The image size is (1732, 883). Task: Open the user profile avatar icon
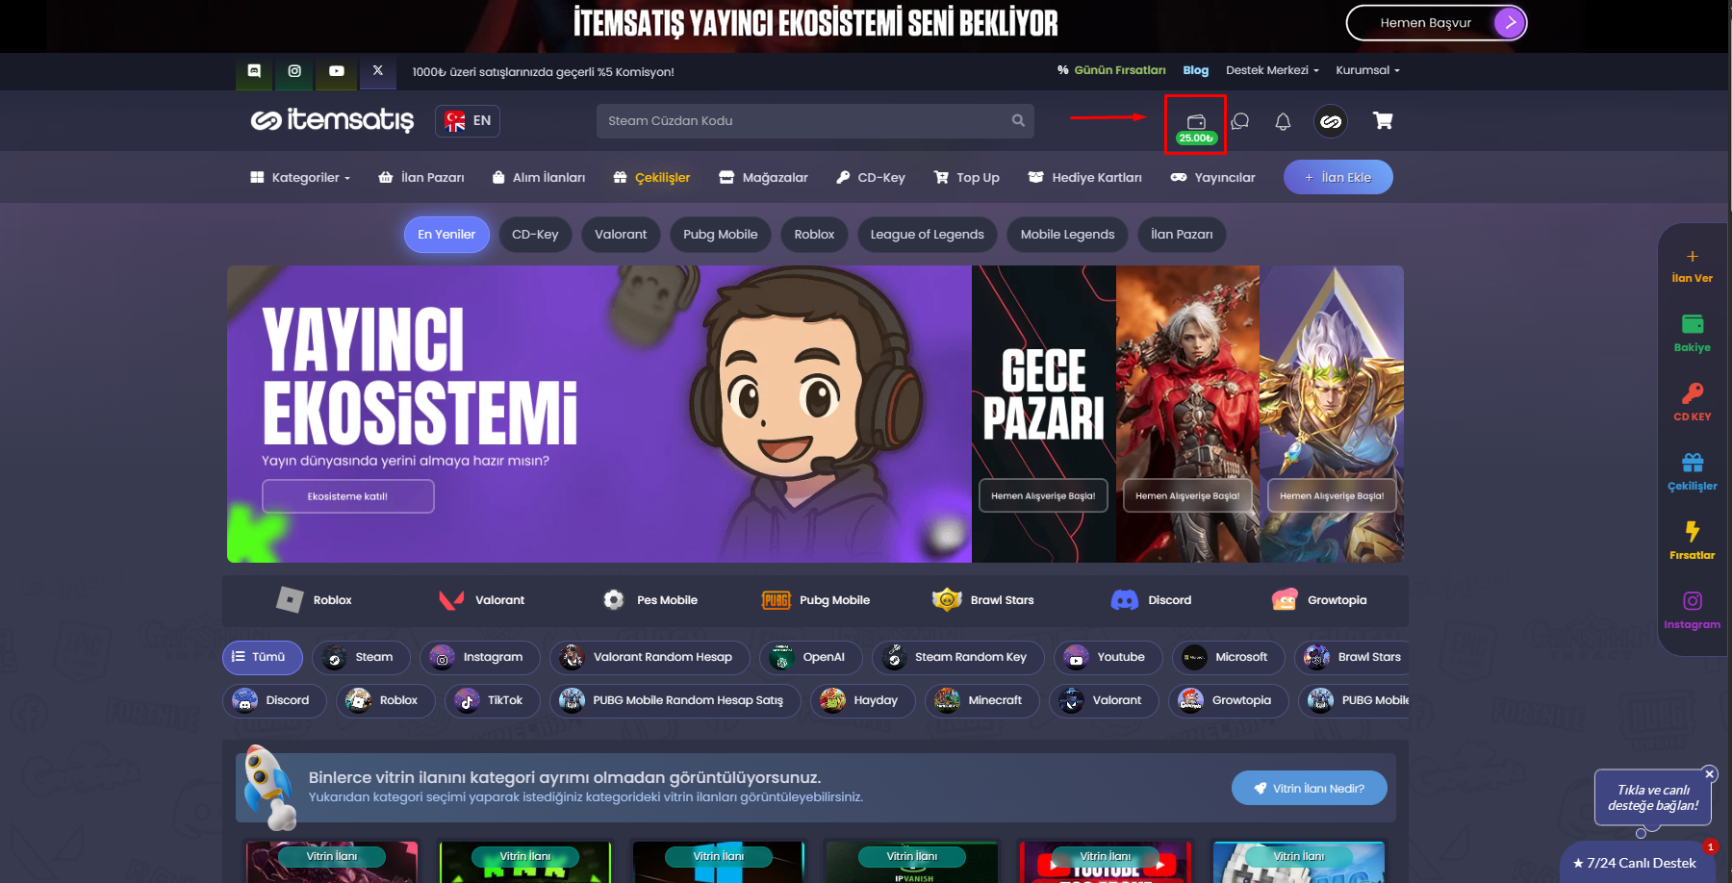[1331, 121]
